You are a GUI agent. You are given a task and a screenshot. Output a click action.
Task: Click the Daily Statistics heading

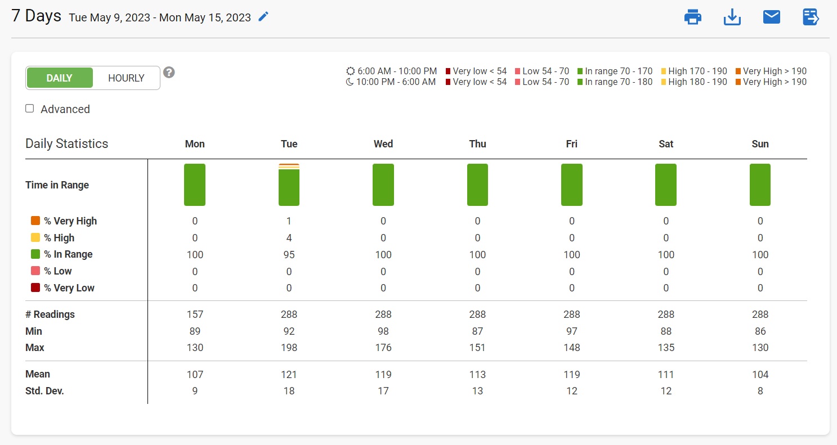(66, 143)
